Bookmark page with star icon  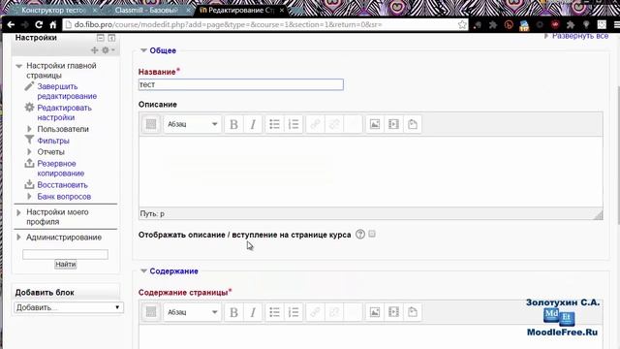click(462, 25)
